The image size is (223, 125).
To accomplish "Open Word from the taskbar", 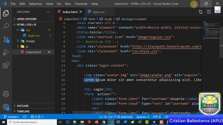I will pyautogui.click(x=125, y=122).
